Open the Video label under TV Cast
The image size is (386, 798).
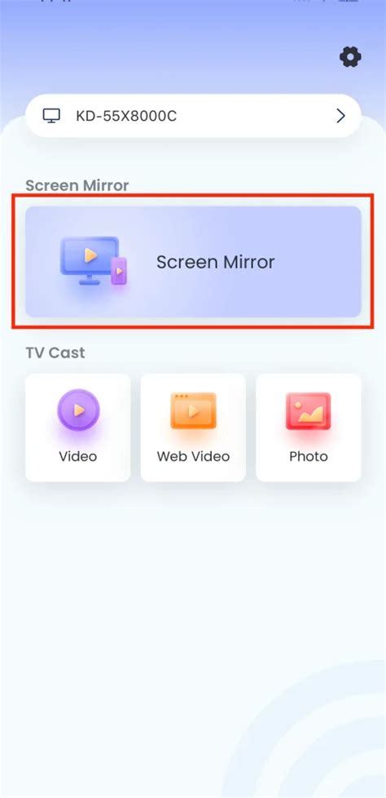tap(77, 456)
